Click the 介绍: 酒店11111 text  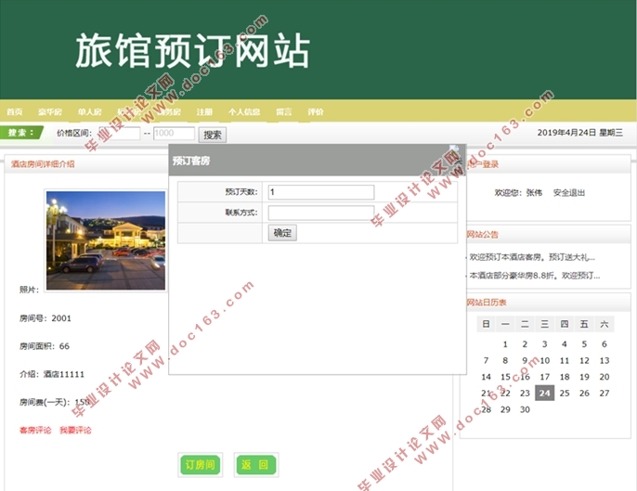click(x=52, y=374)
